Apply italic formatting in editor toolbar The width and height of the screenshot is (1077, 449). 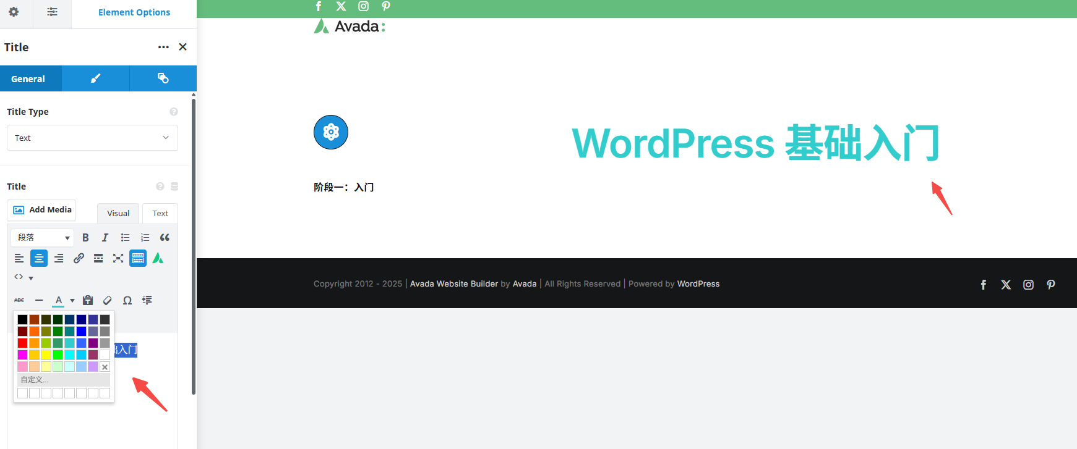(105, 238)
